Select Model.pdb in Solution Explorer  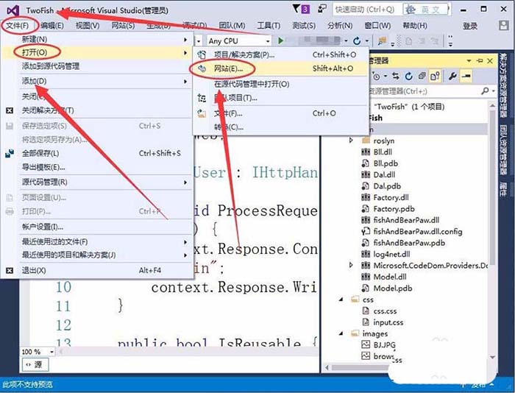[393, 288]
